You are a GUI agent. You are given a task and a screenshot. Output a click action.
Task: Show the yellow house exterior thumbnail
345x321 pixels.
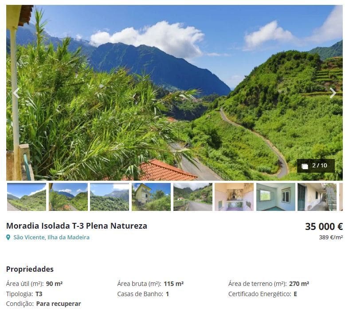[x=151, y=197]
